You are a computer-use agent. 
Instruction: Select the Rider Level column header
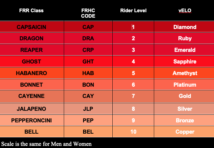(133, 11)
